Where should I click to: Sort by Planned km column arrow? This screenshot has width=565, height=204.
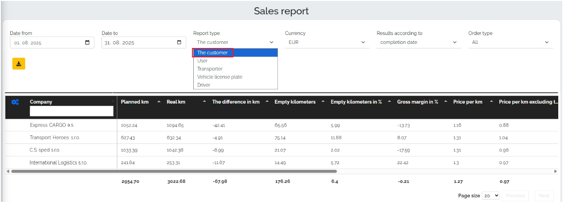pyautogui.click(x=159, y=102)
